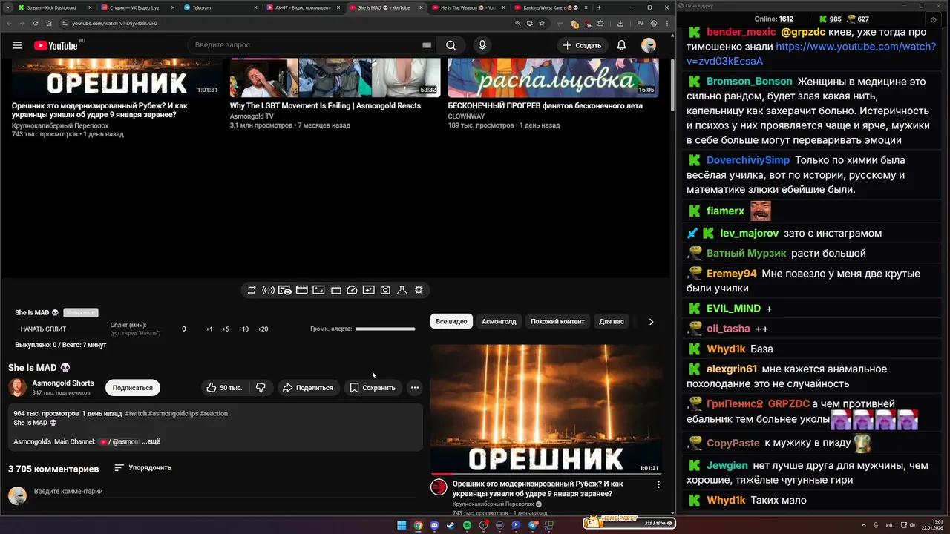Open Steam from the taskbar
The height and width of the screenshot is (534, 950).
click(x=451, y=525)
